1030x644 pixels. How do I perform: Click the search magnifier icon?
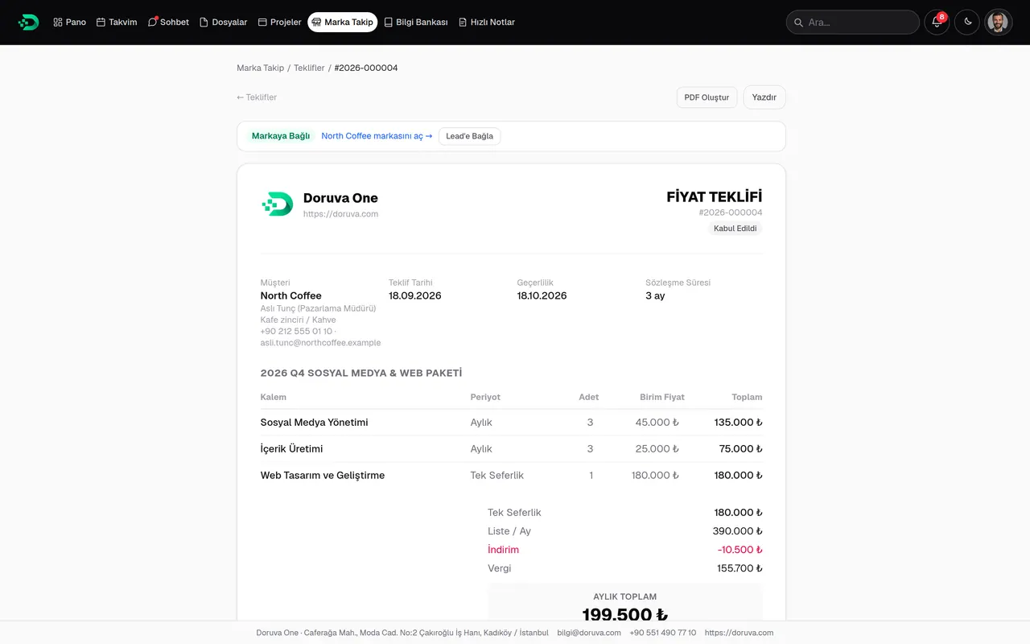pyautogui.click(x=799, y=23)
